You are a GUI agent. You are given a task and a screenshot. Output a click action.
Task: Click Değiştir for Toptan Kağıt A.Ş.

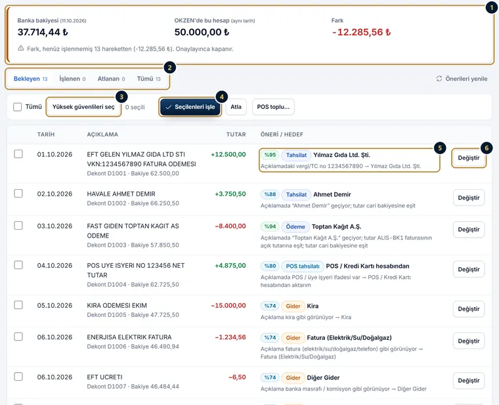coord(468,229)
